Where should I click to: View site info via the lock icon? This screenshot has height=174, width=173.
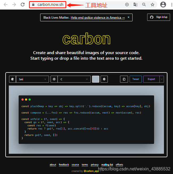pos(33,5)
